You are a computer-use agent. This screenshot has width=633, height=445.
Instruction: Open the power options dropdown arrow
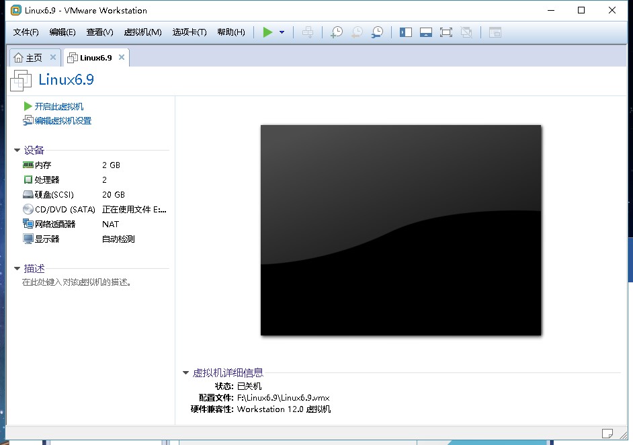[282, 32]
